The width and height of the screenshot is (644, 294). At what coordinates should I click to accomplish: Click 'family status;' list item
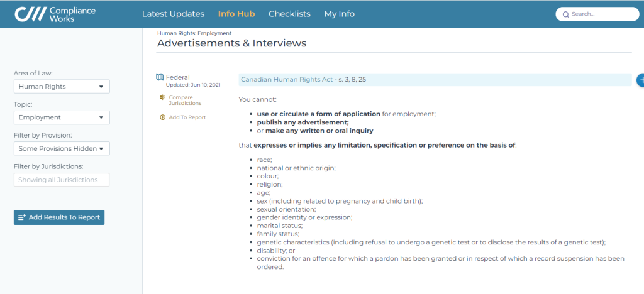[278, 234]
